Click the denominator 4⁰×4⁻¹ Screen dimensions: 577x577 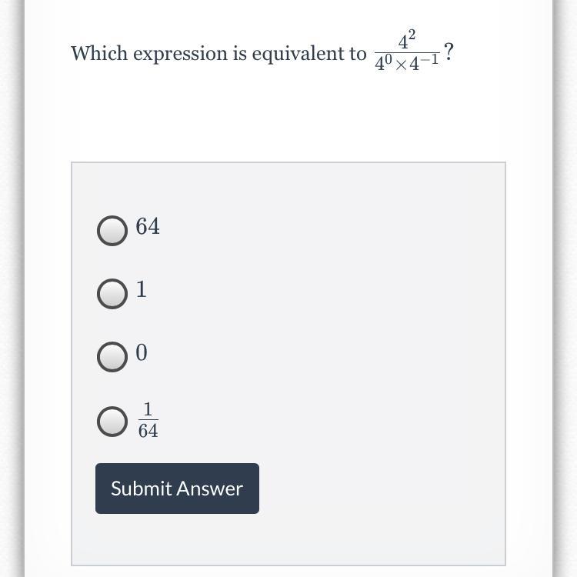click(407, 62)
